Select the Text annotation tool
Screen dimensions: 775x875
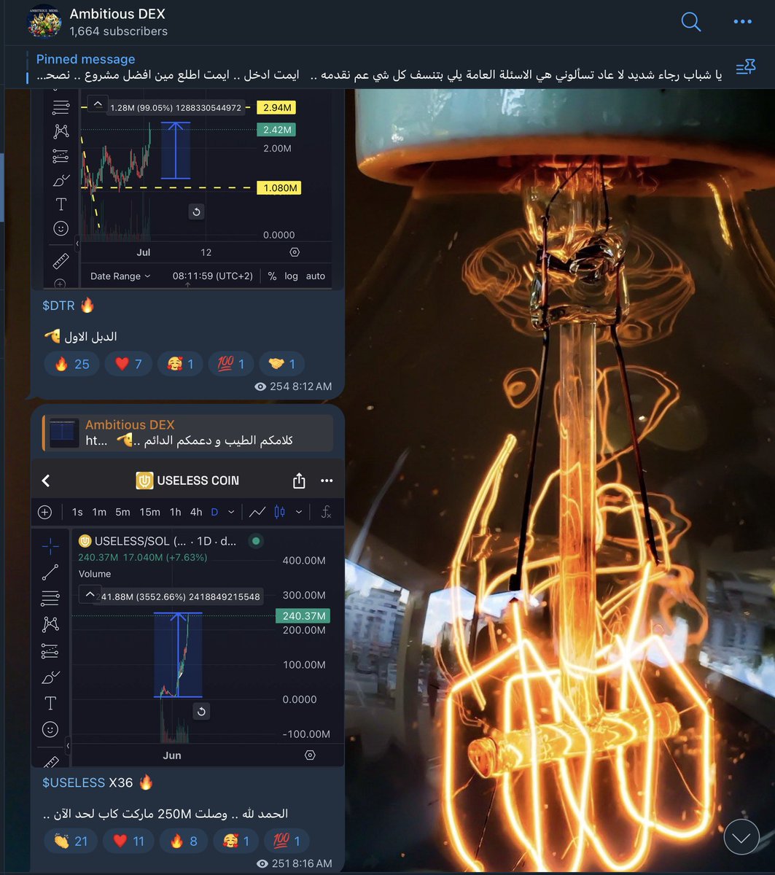click(x=50, y=703)
